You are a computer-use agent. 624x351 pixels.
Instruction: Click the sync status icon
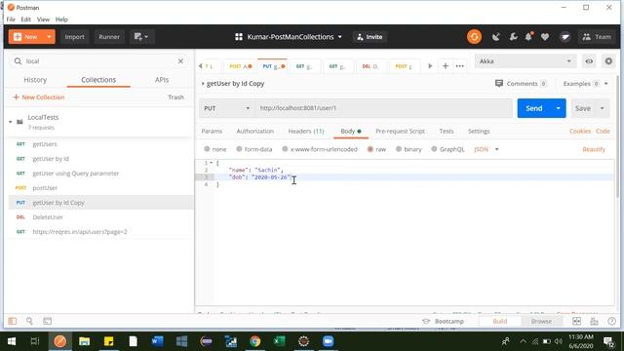[474, 37]
